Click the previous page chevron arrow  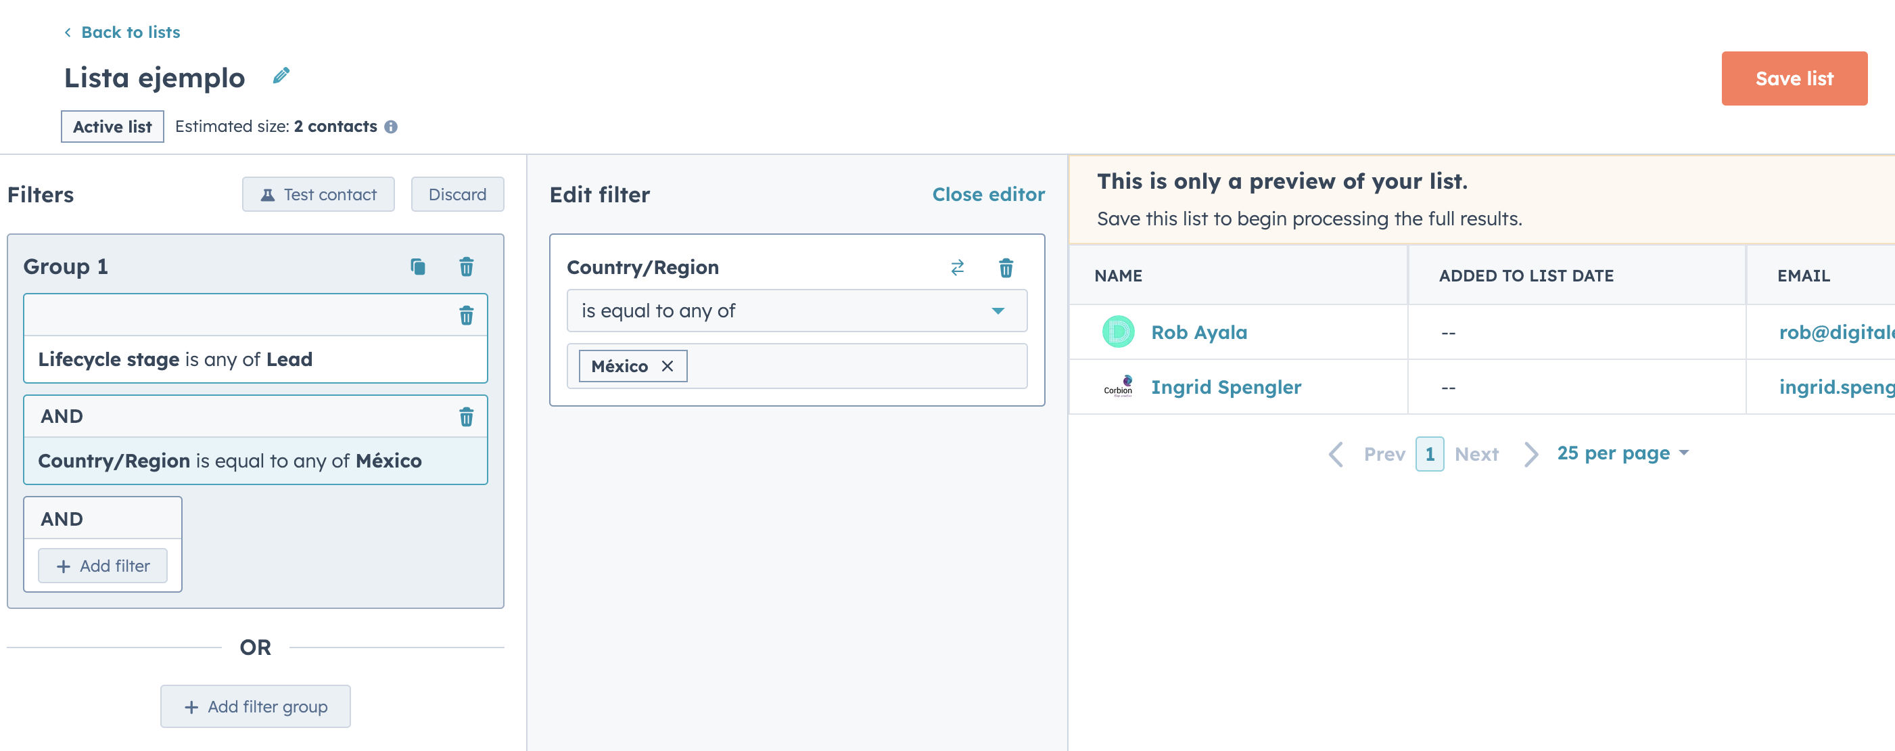click(x=1336, y=453)
